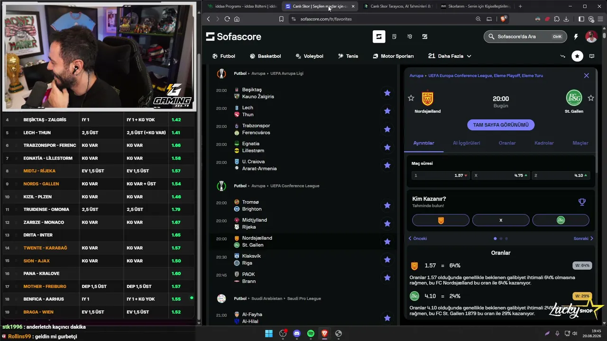Open the Sofascore home logo
Viewport: 607px width, 341px height.
tap(233, 36)
